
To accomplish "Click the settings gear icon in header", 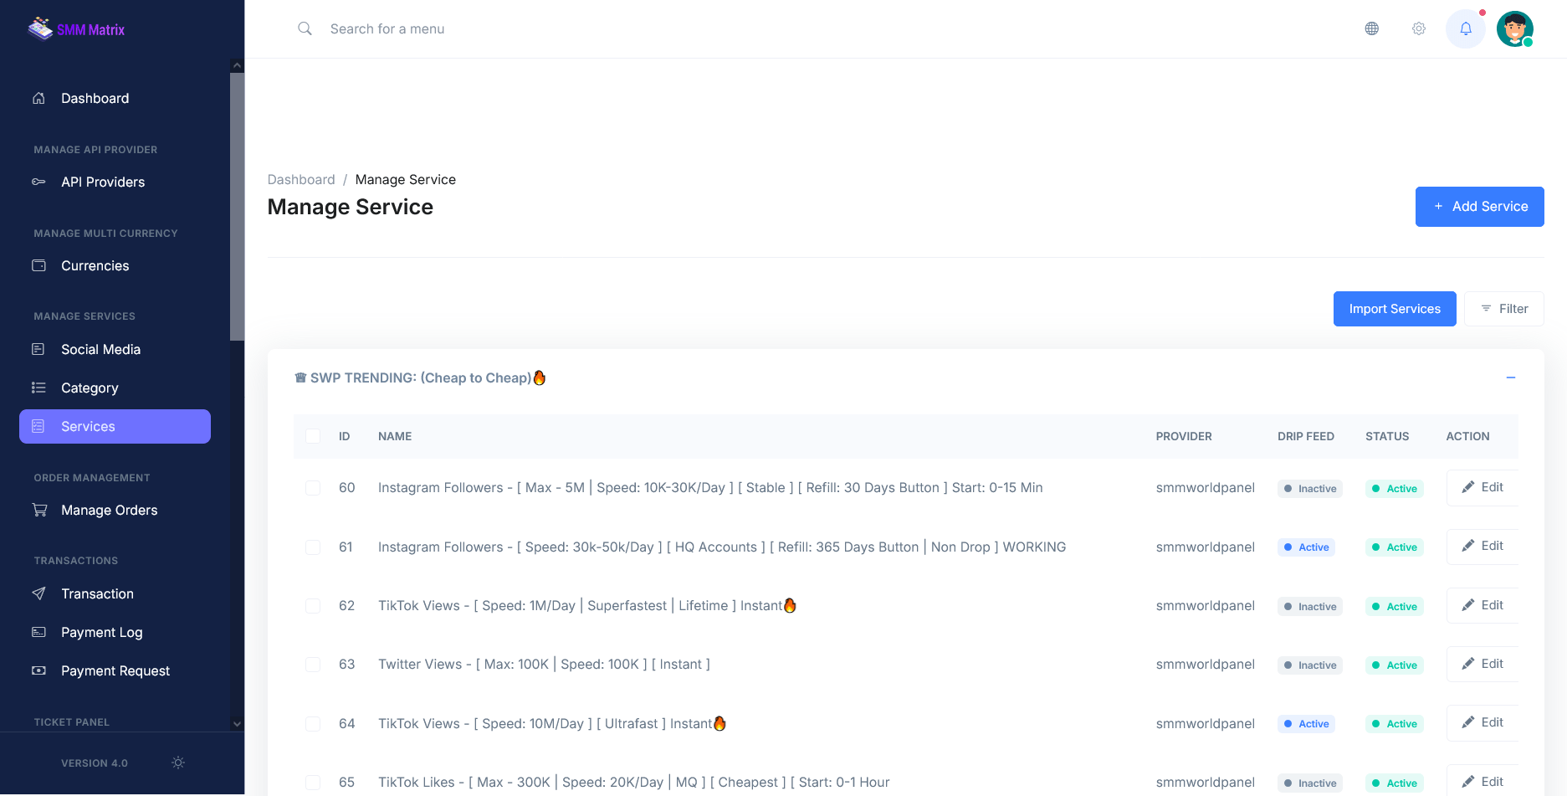I will pyautogui.click(x=1418, y=28).
